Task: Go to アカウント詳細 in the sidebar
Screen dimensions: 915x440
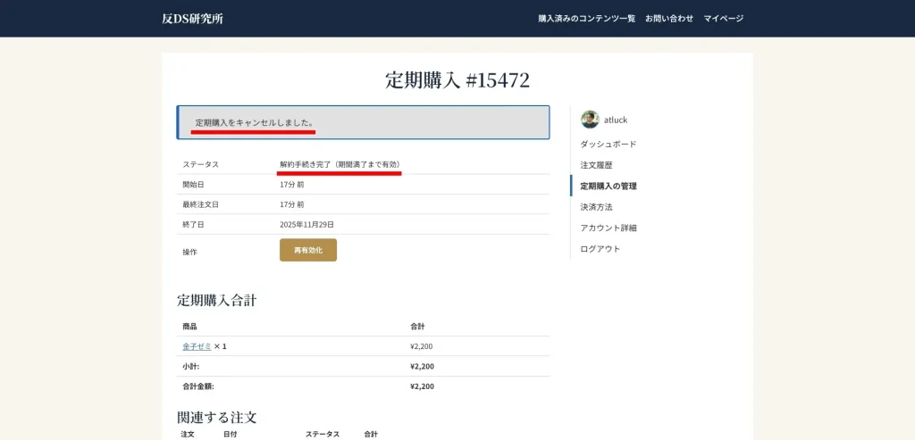Action: (608, 228)
